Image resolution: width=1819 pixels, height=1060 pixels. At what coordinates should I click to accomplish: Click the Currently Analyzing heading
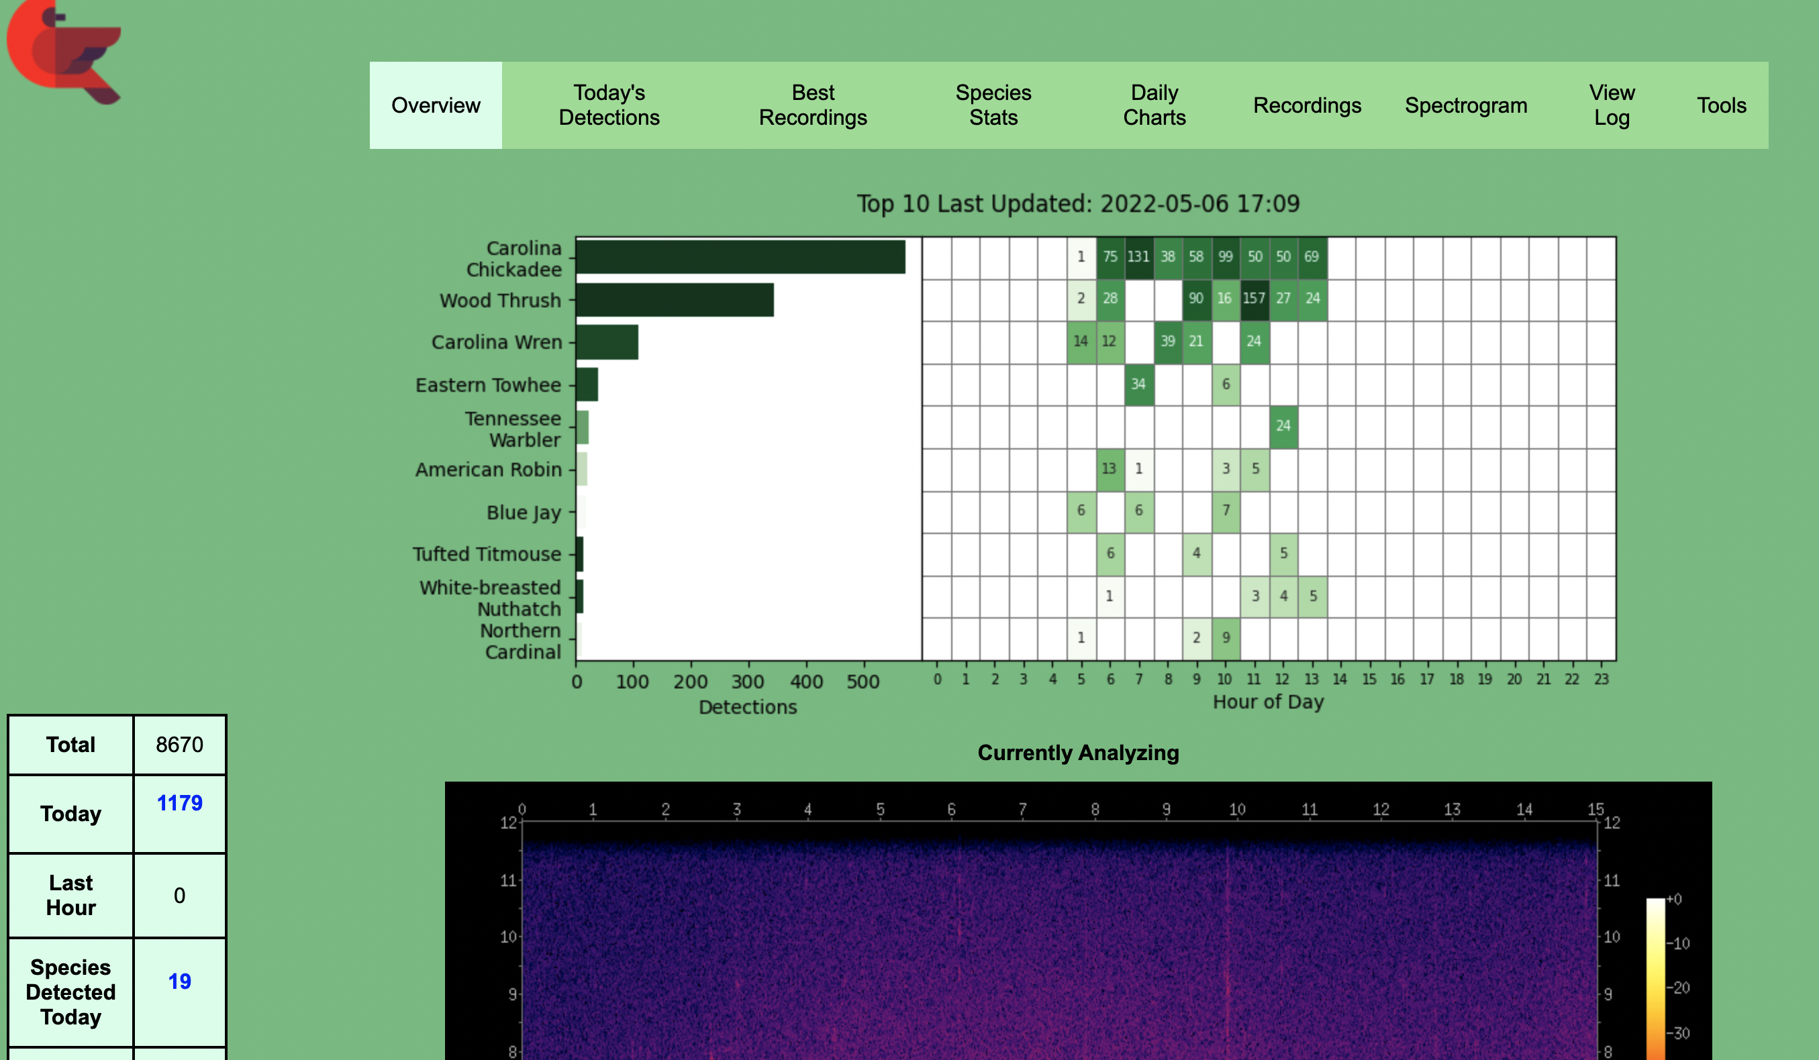(1078, 753)
